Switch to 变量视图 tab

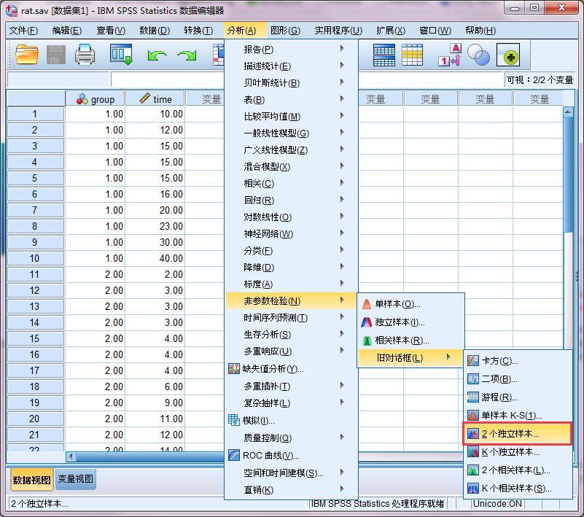pos(76,478)
